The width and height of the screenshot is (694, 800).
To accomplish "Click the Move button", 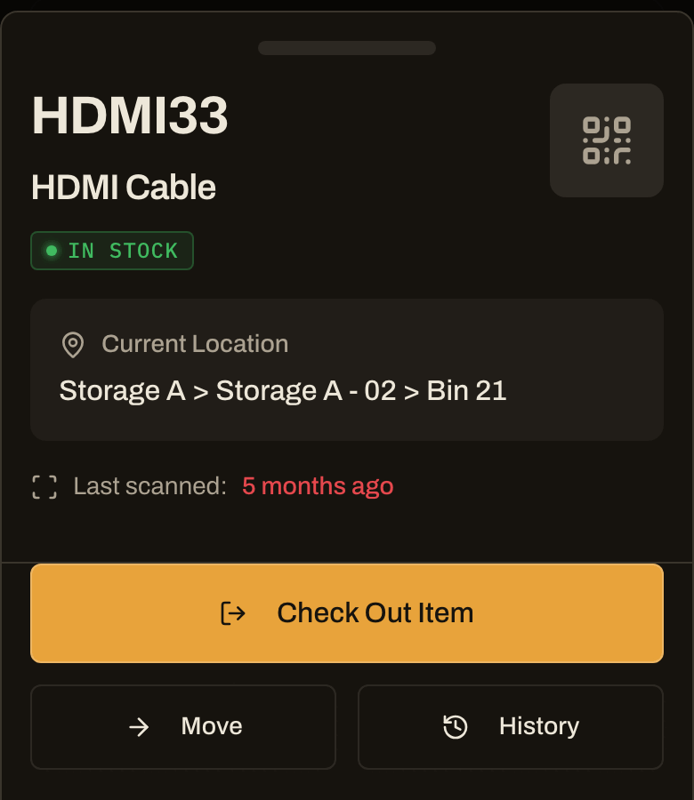I will pos(183,726).
